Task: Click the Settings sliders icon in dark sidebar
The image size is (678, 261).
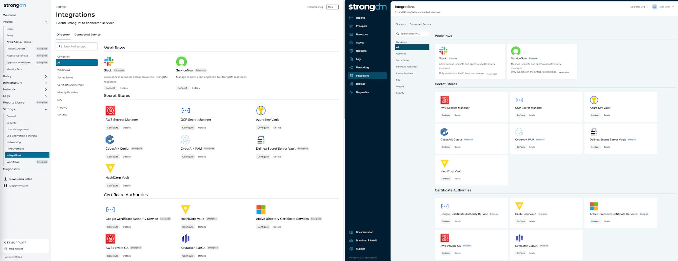Action: (x=351, y=84)
